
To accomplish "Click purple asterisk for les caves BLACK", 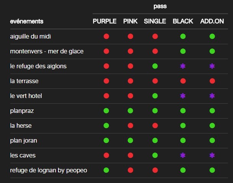I will (183, 155).
